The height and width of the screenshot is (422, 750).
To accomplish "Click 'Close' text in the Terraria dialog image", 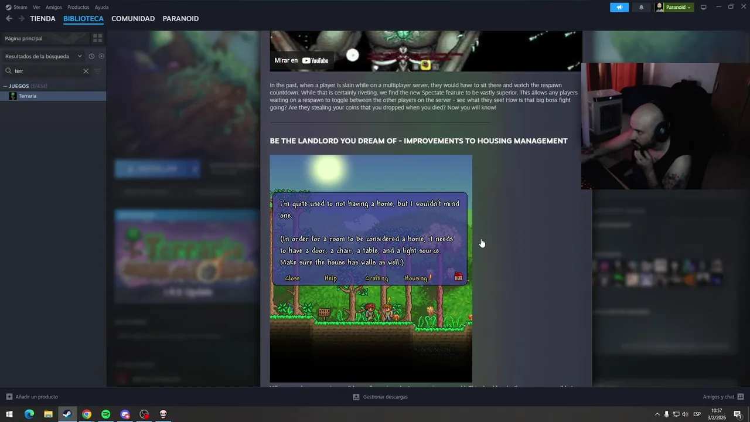I will click(x=292, y=278).
